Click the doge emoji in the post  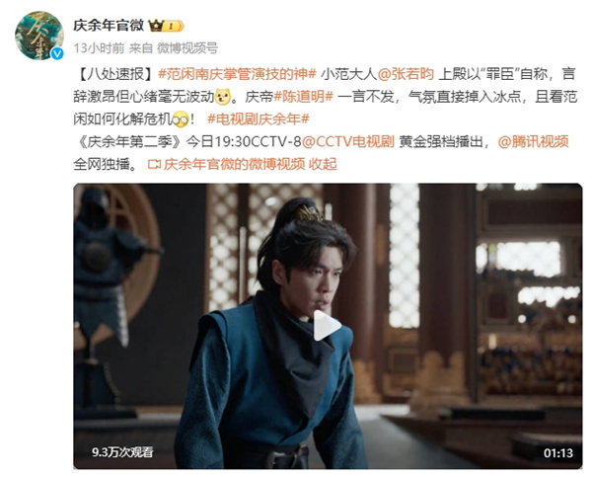(223, 97)
